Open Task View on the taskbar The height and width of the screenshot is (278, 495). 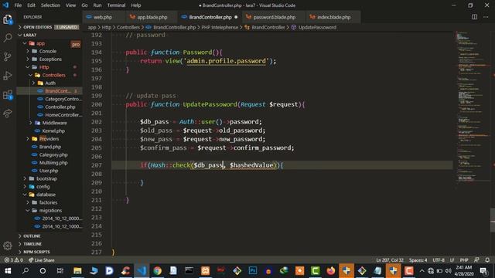coord(60,271)
